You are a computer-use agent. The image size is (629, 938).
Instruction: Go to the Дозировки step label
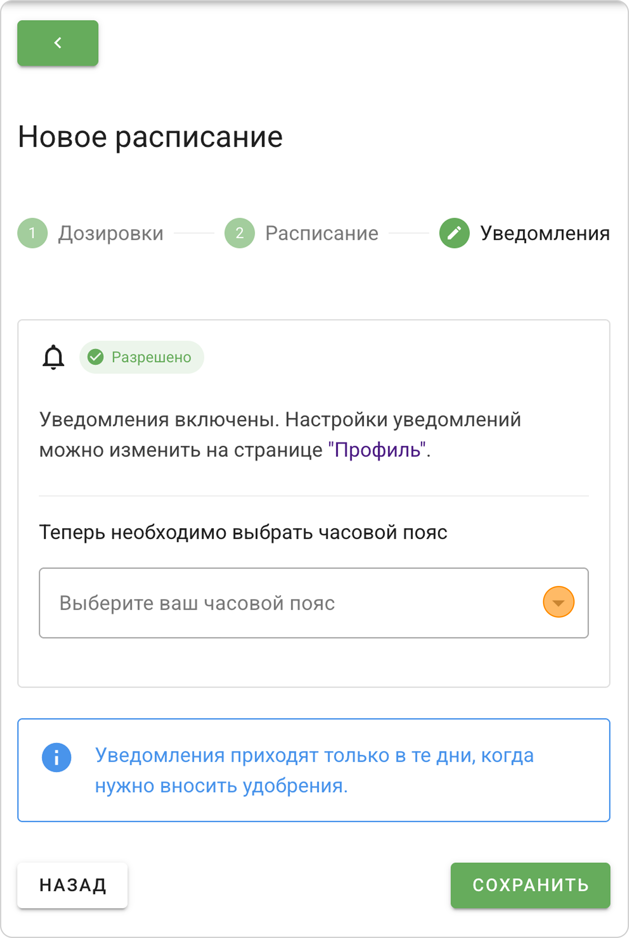point(111,233)
